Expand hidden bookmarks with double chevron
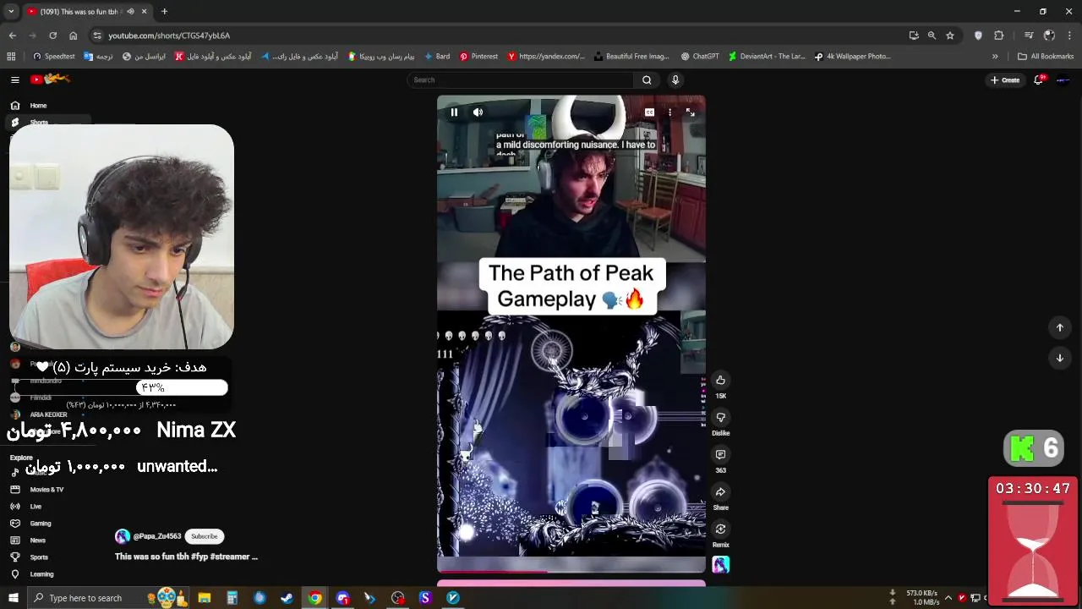The width and height of the screenshot is (1082, 609). coord(995,57)
